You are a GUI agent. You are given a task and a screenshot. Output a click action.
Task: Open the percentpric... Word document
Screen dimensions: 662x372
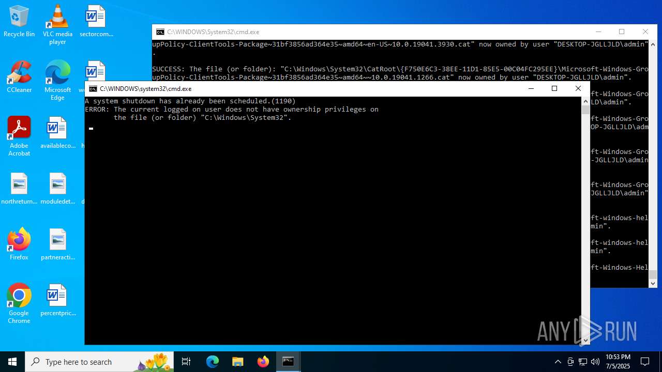[x=57, y=300]
